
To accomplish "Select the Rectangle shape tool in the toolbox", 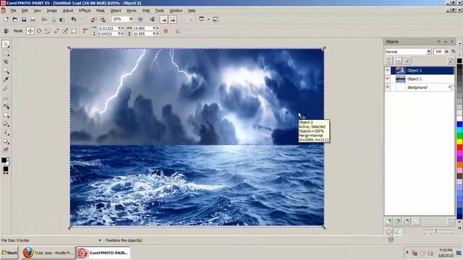I will point(6,115).
